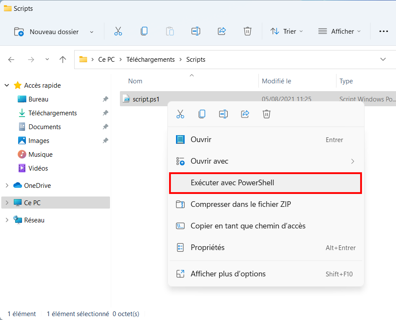Open the three-dots more options menu
The height and width of the screenshot is (320, 396).
(383, 32)
